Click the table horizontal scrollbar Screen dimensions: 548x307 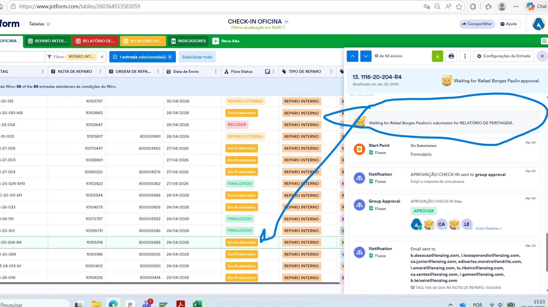tap(170, 283)
